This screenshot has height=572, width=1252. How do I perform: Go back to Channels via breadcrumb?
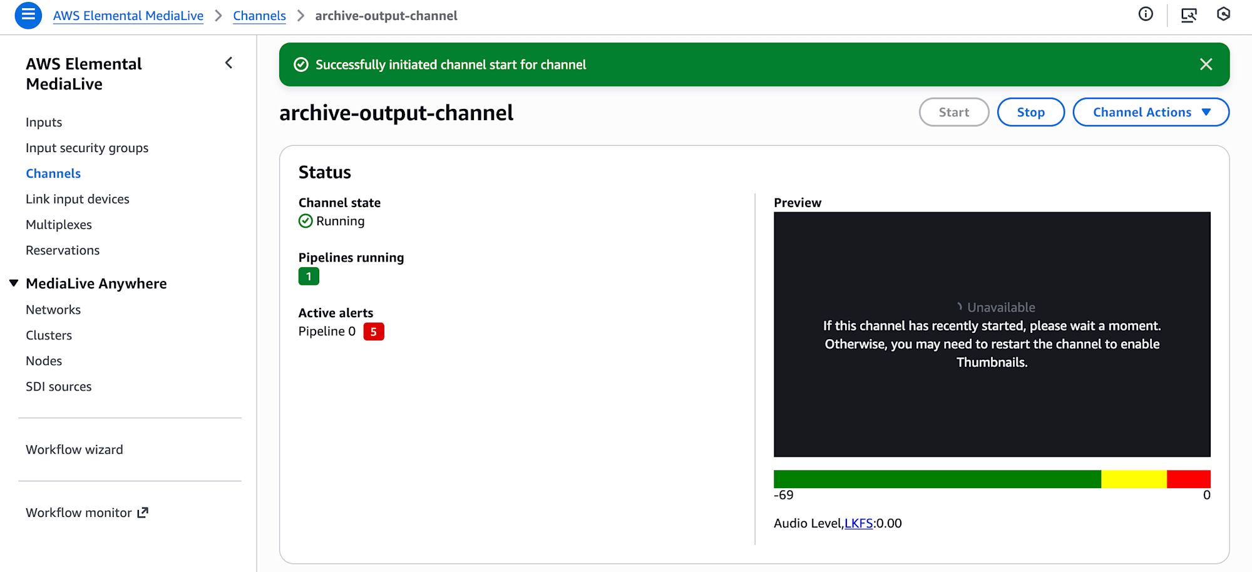(259, 16)
